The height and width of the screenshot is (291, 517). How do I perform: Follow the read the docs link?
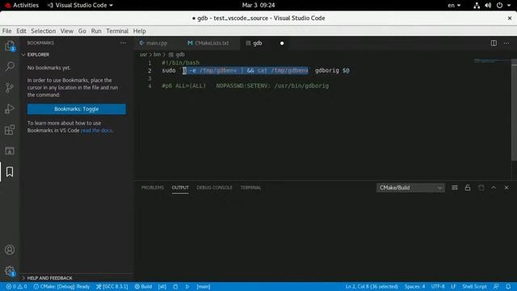[x=96, y=130]
